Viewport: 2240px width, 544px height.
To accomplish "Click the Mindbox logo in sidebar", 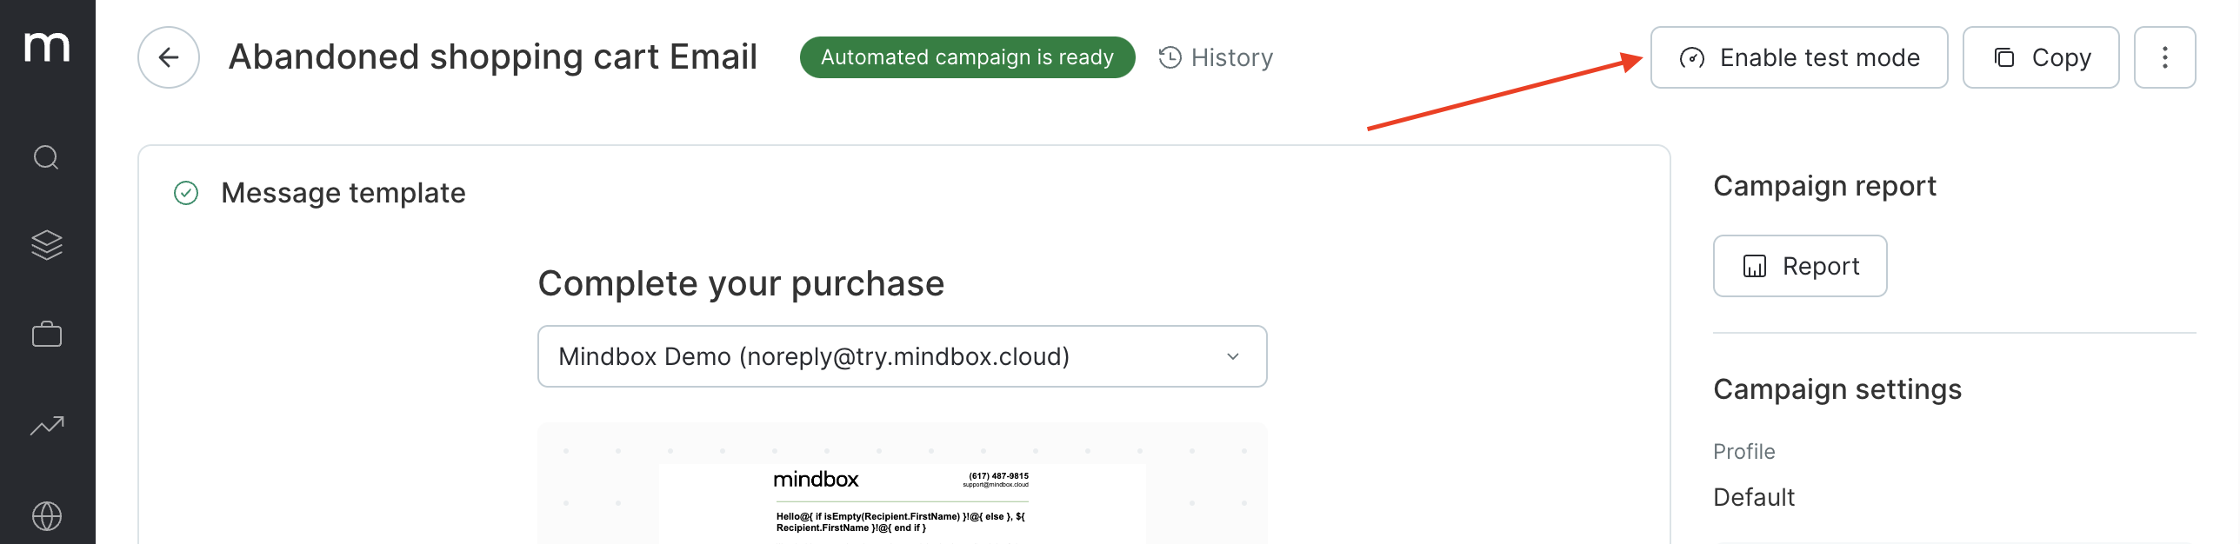I will click(47, 47).
